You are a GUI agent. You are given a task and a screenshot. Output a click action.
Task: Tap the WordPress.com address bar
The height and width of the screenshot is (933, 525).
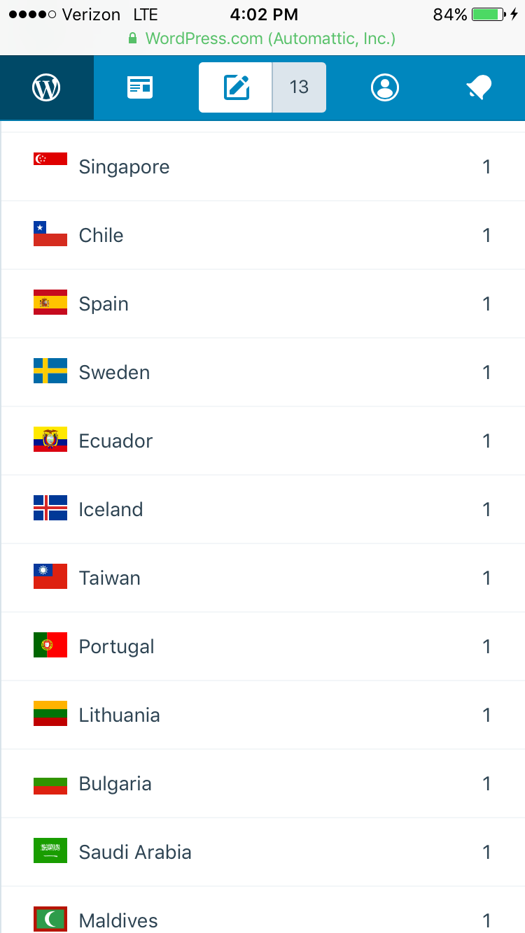pos(262,38)
